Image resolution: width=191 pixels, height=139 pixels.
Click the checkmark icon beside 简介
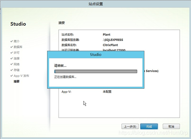click(x=12, y=41)
